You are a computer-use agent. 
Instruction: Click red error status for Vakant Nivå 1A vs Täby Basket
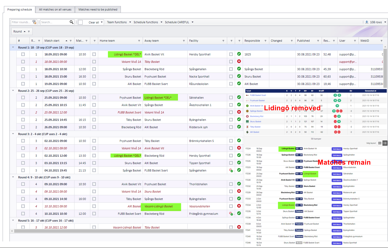pyautogui.click(x=239, y=61)
